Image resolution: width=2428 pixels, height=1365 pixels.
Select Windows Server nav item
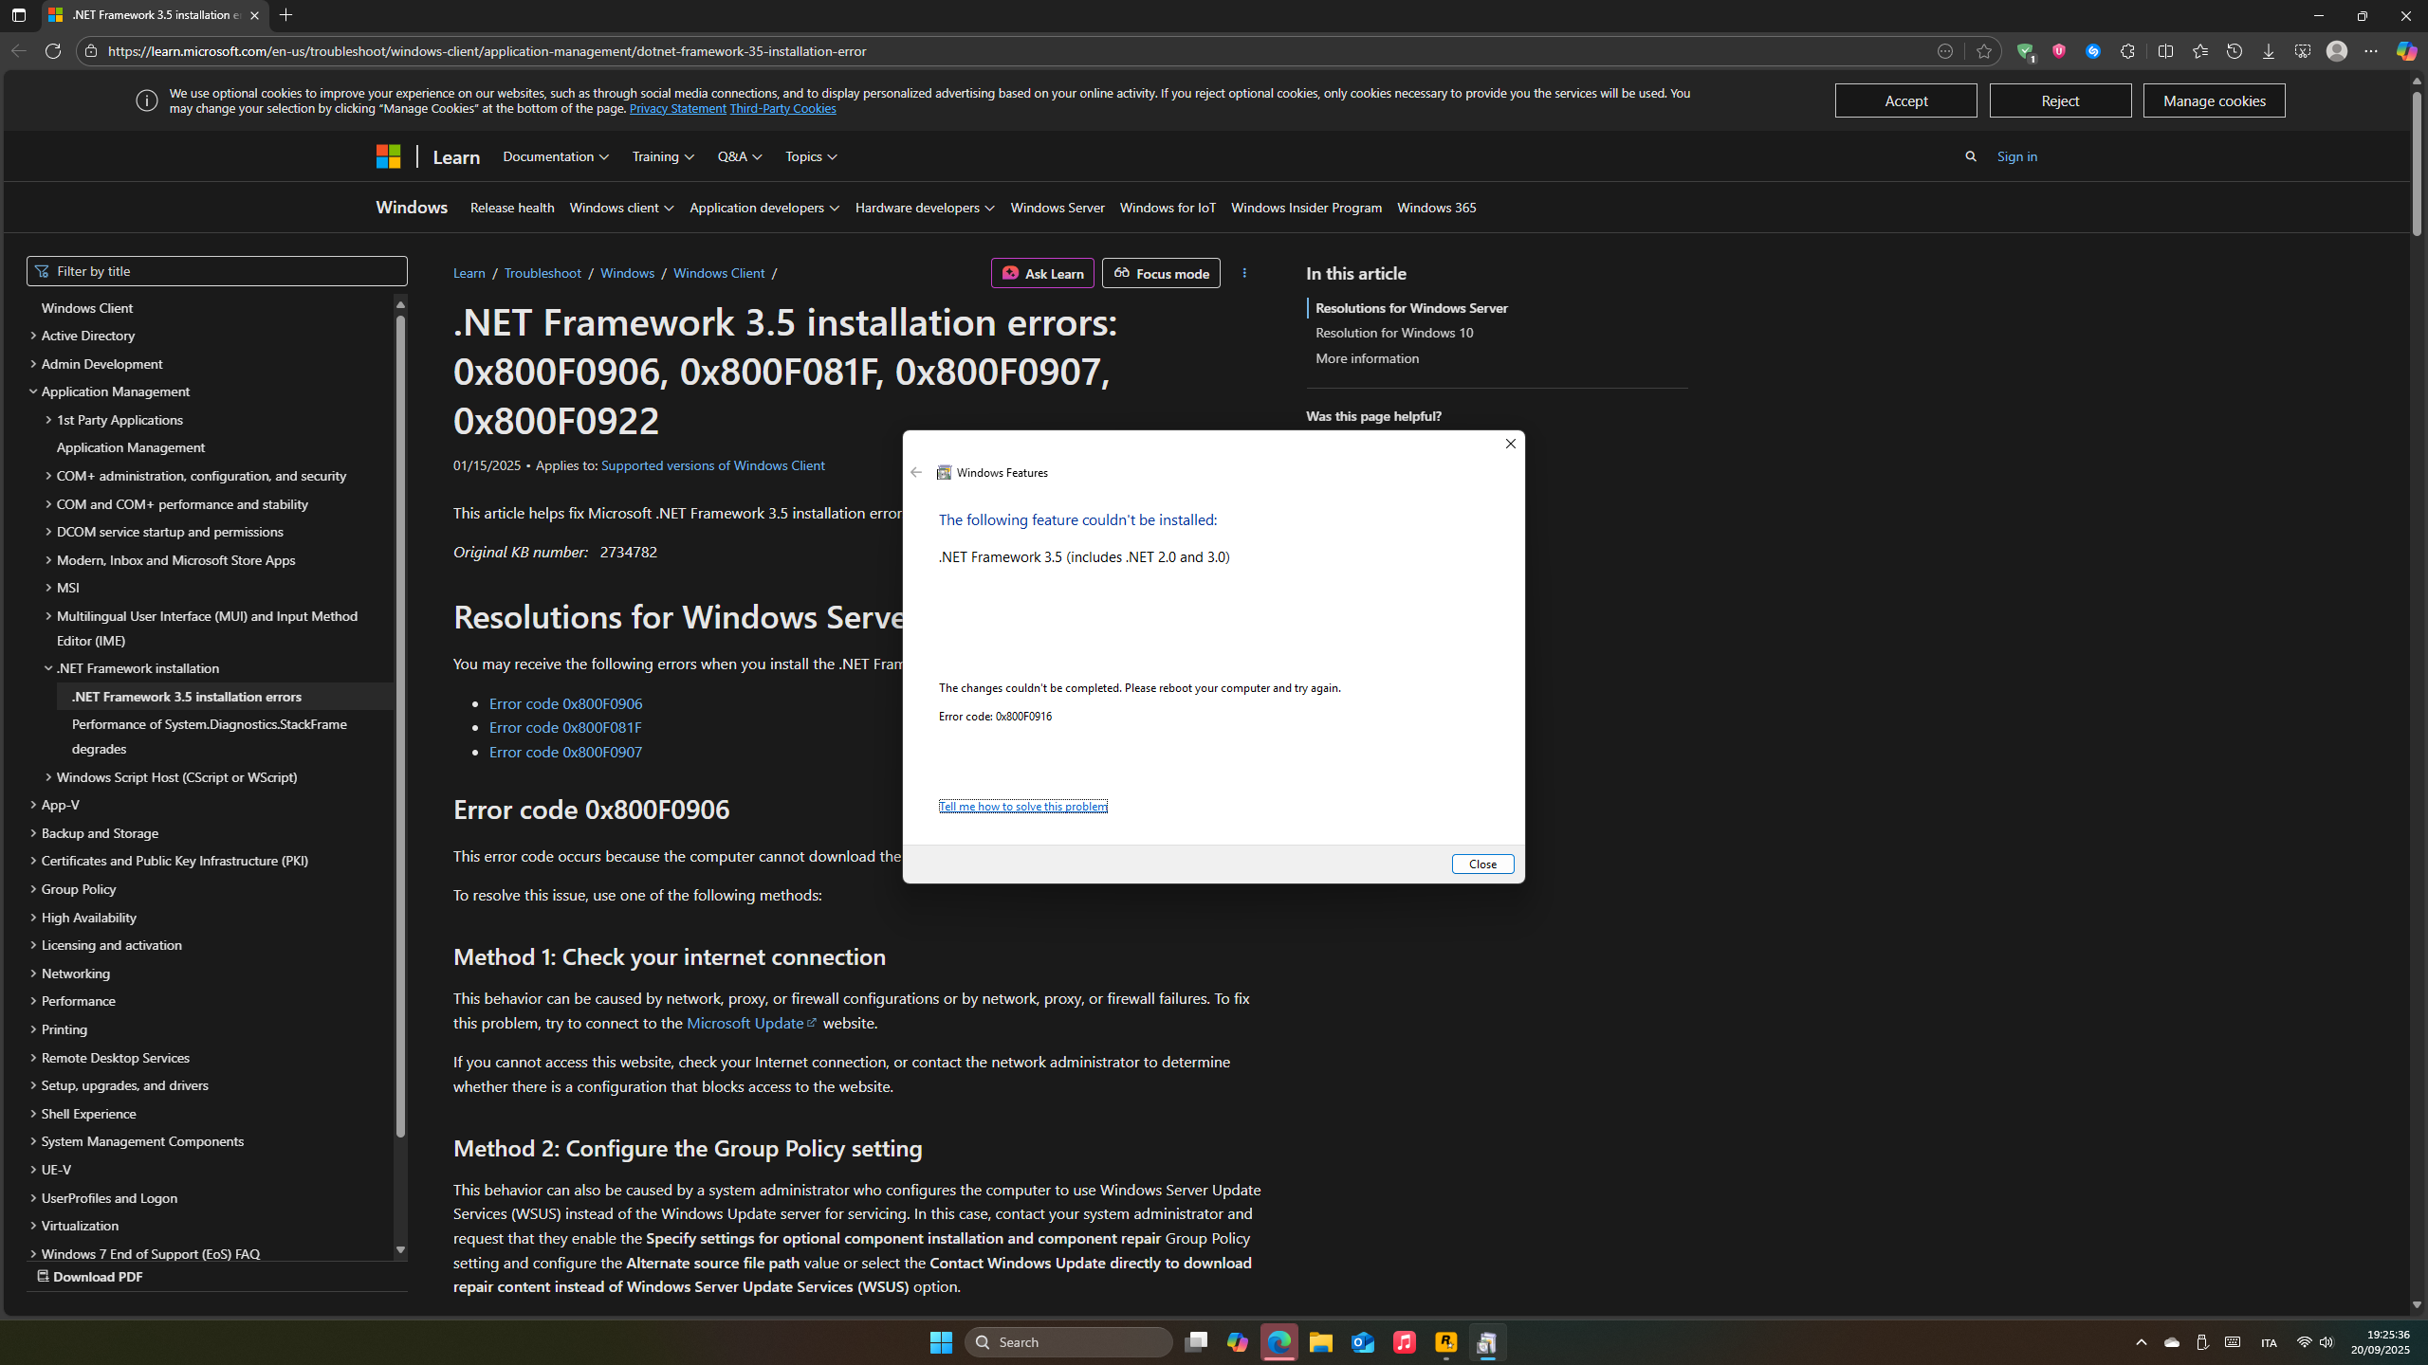coord(1057,208)
